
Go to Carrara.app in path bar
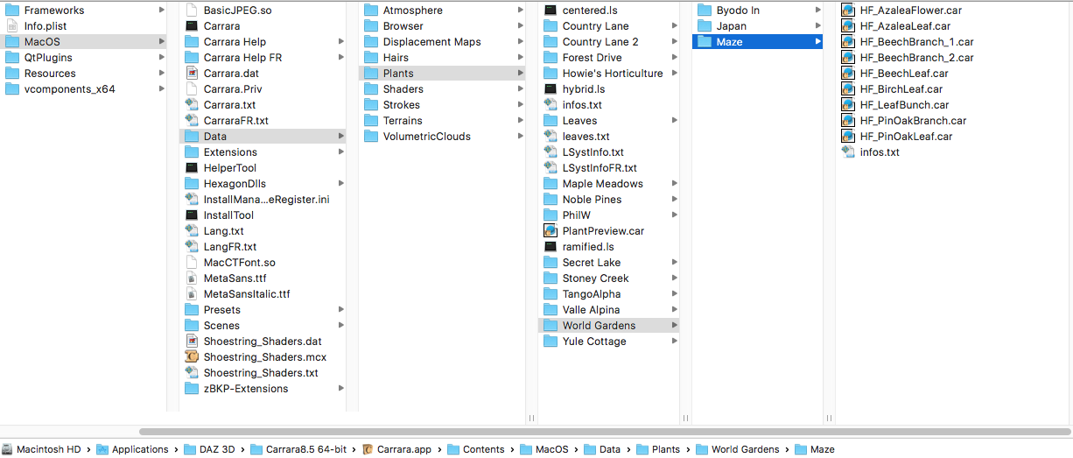coord(396,449)
